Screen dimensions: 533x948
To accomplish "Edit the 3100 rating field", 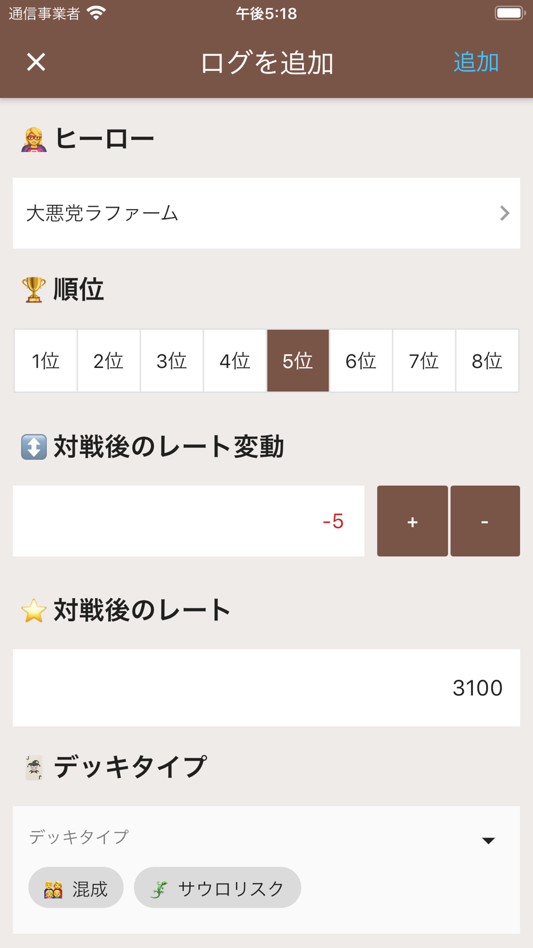I will [x=266, y=688].
